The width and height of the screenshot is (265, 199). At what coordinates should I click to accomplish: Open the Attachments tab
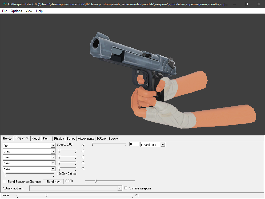tap(86, 138)
